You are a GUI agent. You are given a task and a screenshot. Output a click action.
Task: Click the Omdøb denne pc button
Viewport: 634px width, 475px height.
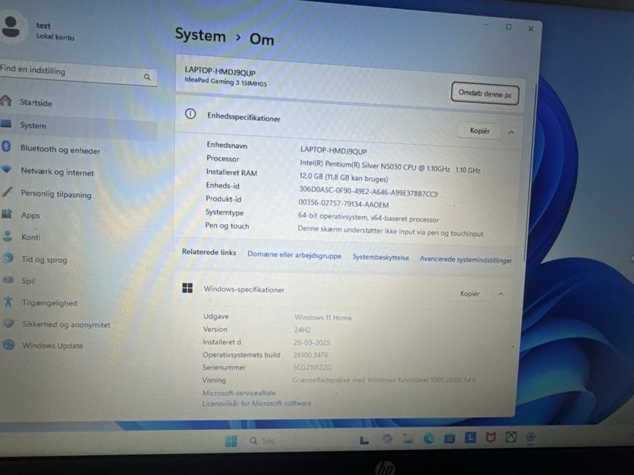[x=485, y=94]
